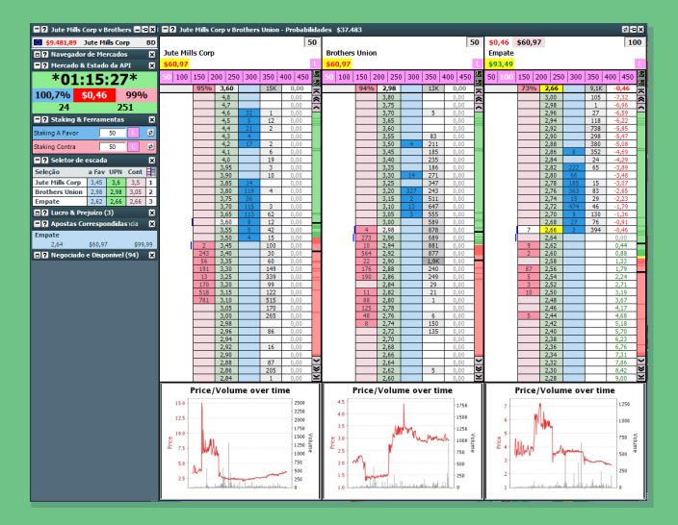Expand the Lucro & Prejuízo (3) panel
Viewport: 678px width, 525px height.
[38, 212]
